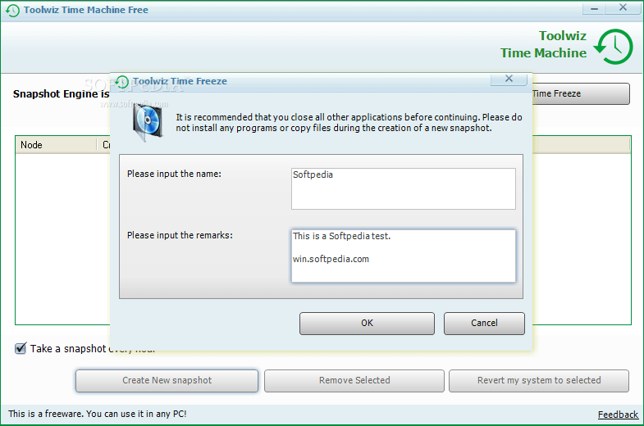This screenshot has width=644, height=426.
Task: Click the title bar clock icon of Toolwiz Time Machine Free
Action: tap(13, 11)
